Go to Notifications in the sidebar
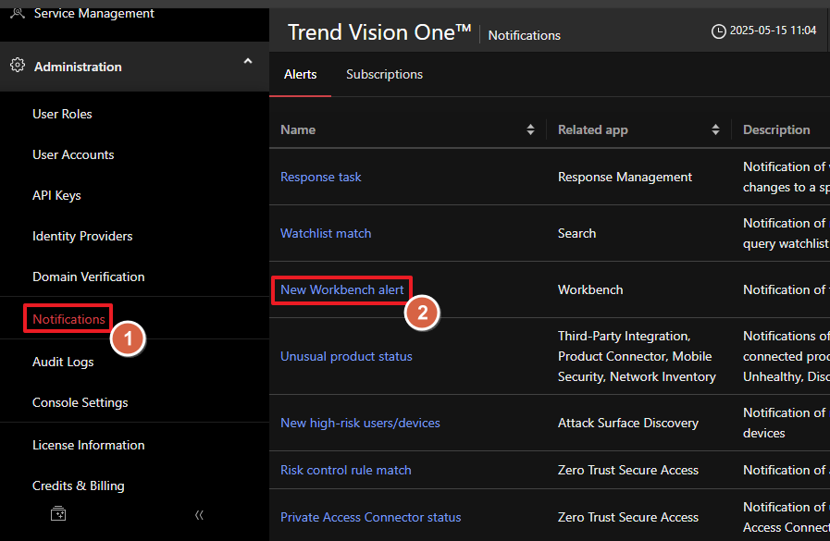The image size is (830, 541). [x=68, y=319]
